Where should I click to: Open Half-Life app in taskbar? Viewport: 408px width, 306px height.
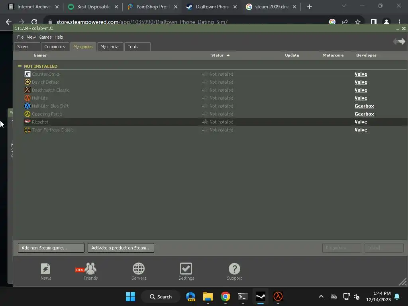pyautogui.click(x=278, y=296)
